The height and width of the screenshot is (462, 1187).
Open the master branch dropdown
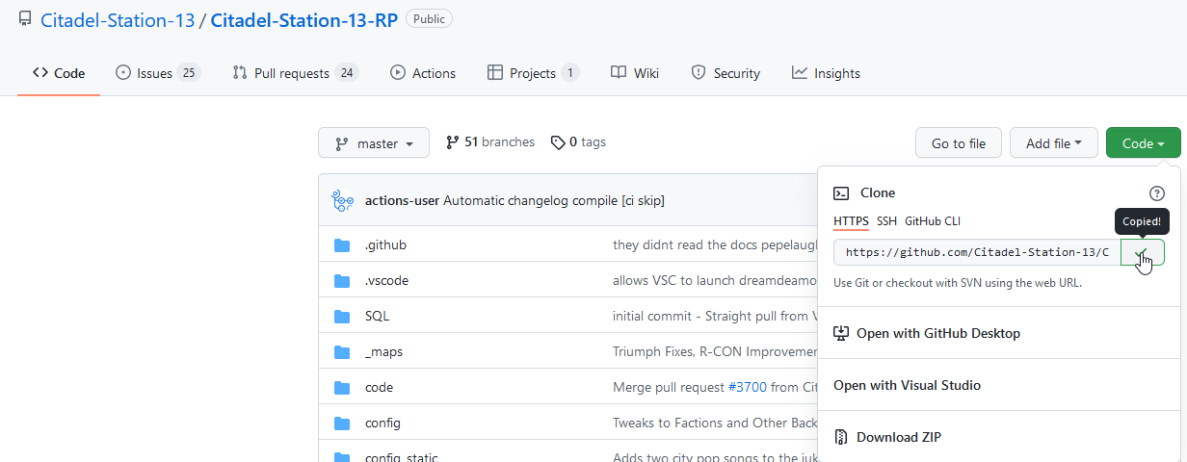click(373, 143)
